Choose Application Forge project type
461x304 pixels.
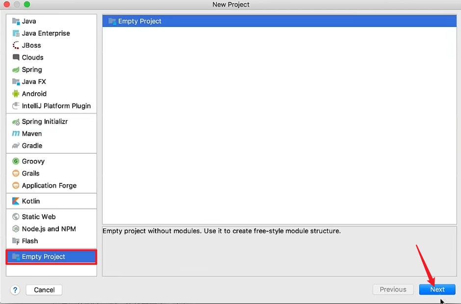tap(51, 186)
